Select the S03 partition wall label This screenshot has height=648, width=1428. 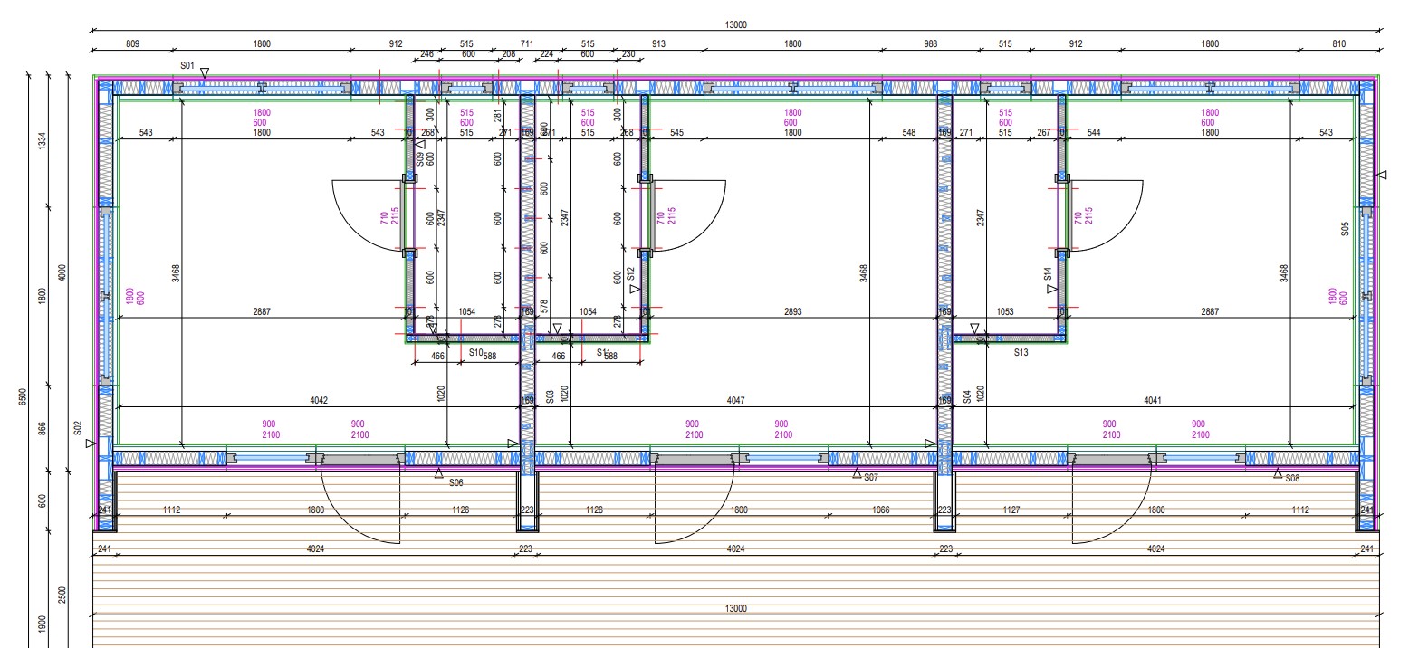550,396
